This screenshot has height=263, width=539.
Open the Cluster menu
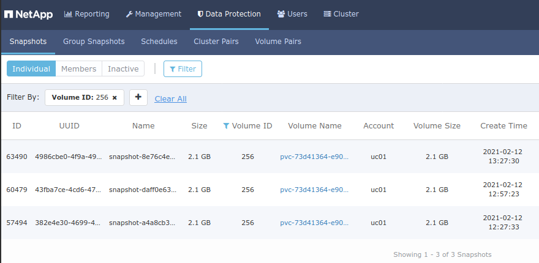coord(341,14)
